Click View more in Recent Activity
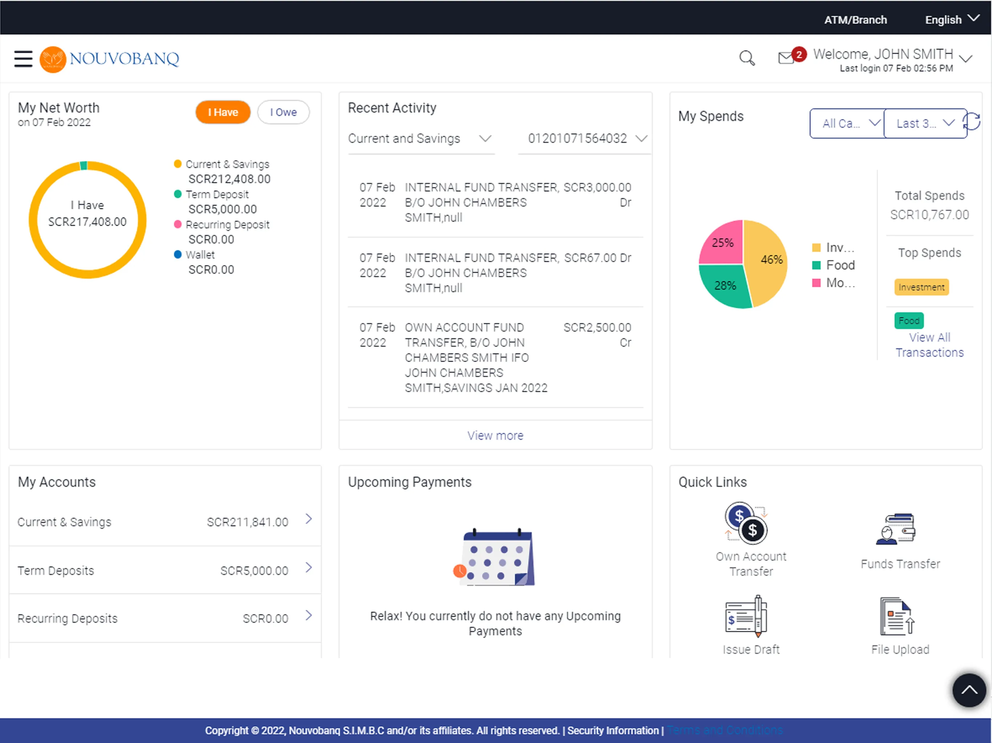992x743 pixels. [495, 434]
